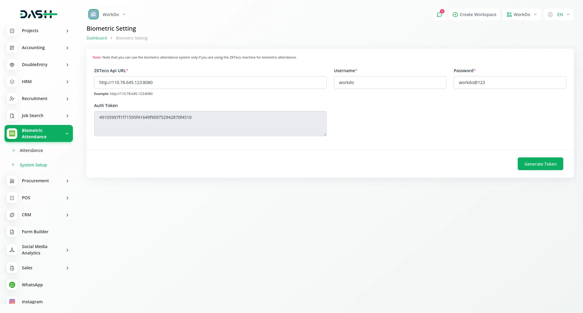The image size is (583, 313).
Task: Expand the Accounting menu chevron
Action: (67, 48)
